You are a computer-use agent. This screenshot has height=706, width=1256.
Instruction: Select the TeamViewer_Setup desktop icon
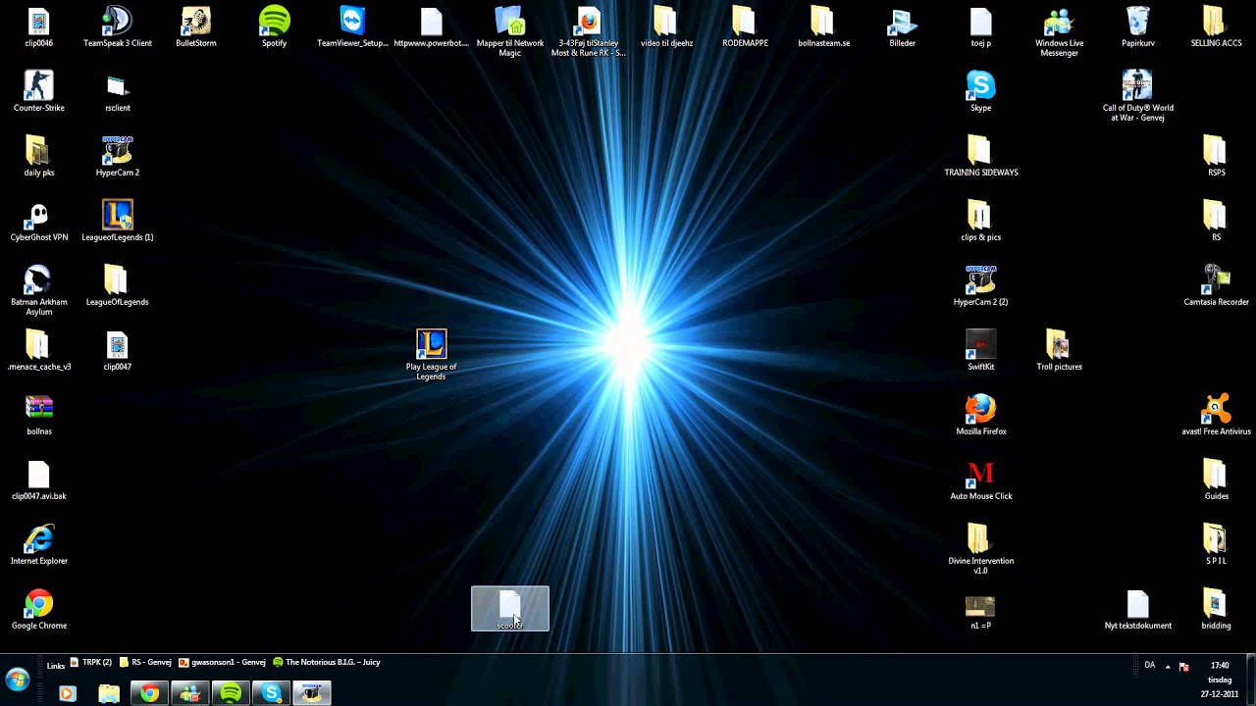click(x=353, y=27)
